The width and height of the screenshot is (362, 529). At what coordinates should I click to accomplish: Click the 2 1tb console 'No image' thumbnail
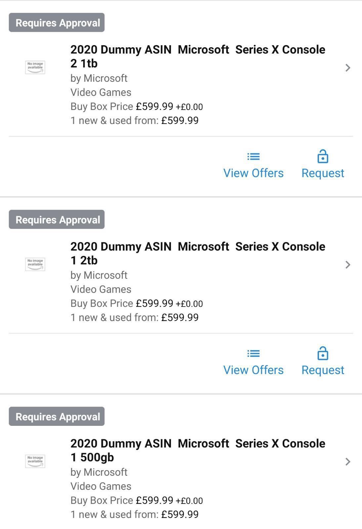coord(35,67)
